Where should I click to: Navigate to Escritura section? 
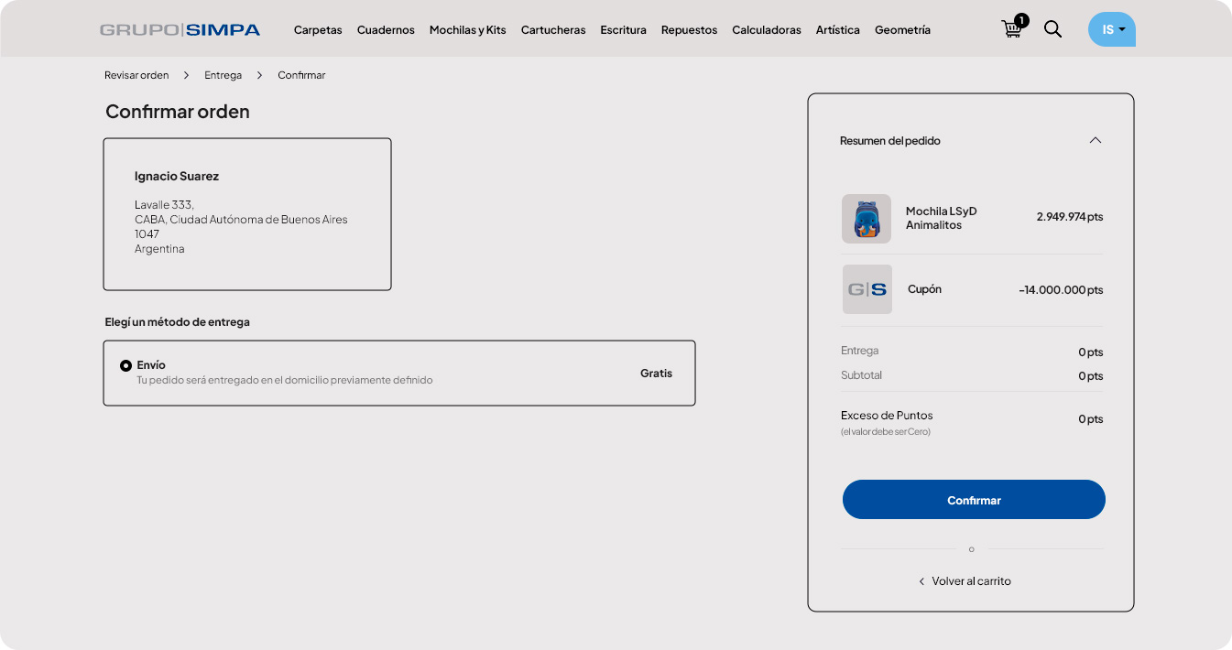(623, 30)
